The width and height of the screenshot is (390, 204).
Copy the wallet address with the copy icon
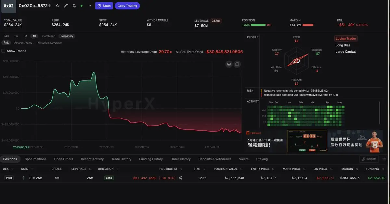click(x=50, y=6)
